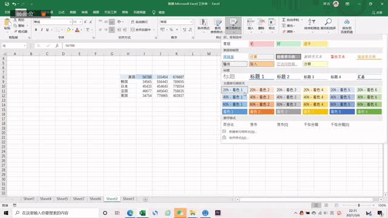The image size is (388, 218).
Task: Click the Insert Function fx icon
Action: pos(57,45)
